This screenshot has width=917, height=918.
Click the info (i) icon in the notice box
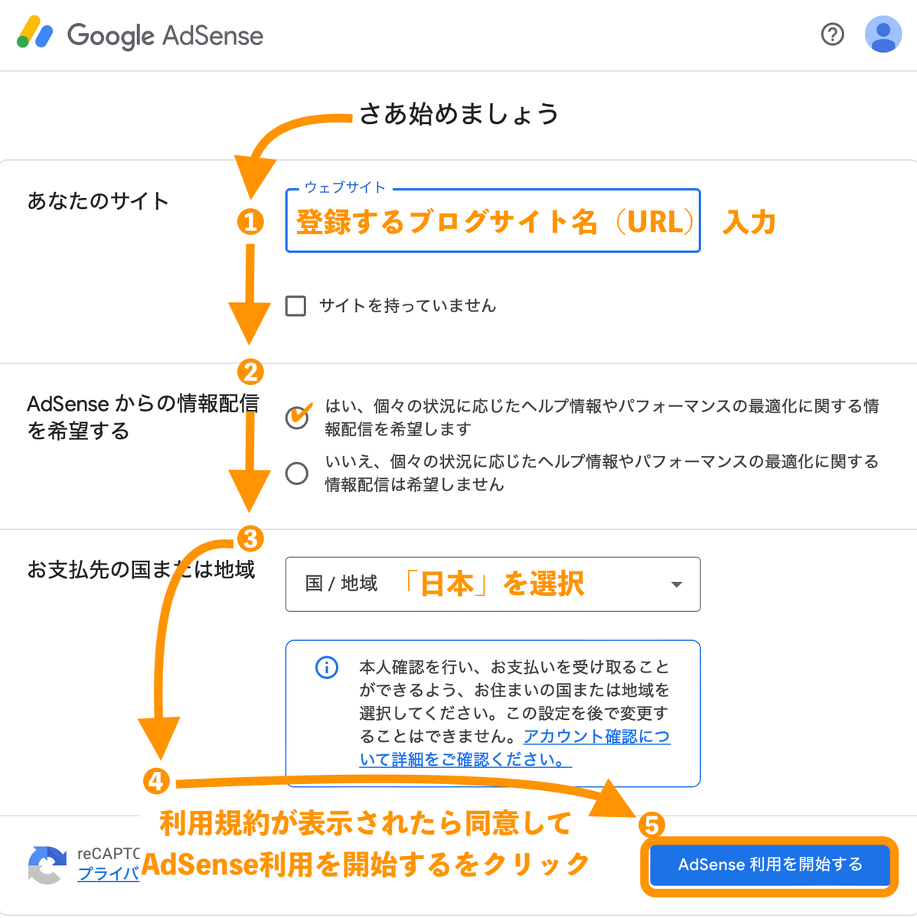327,668
